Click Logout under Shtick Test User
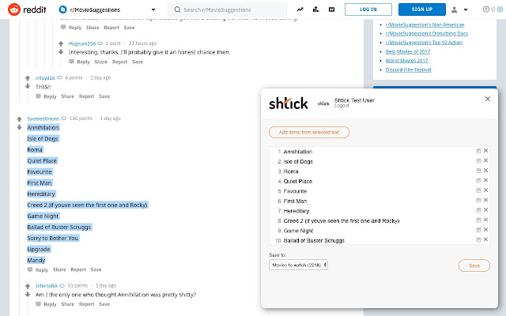Viewport: 506px width, 316px height. [x=342, y=105]
